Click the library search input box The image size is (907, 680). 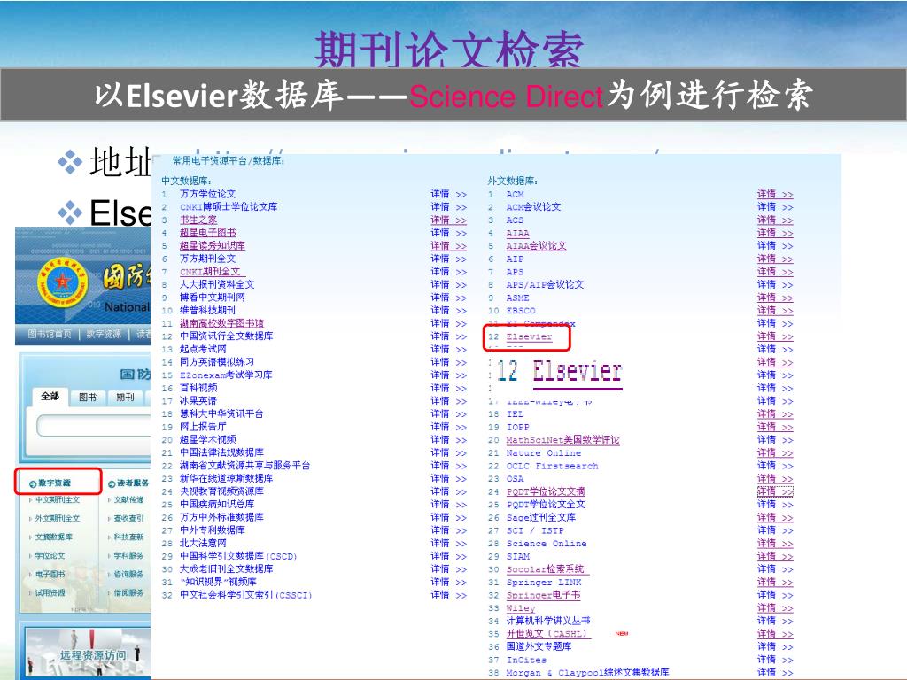click(94, 426)
